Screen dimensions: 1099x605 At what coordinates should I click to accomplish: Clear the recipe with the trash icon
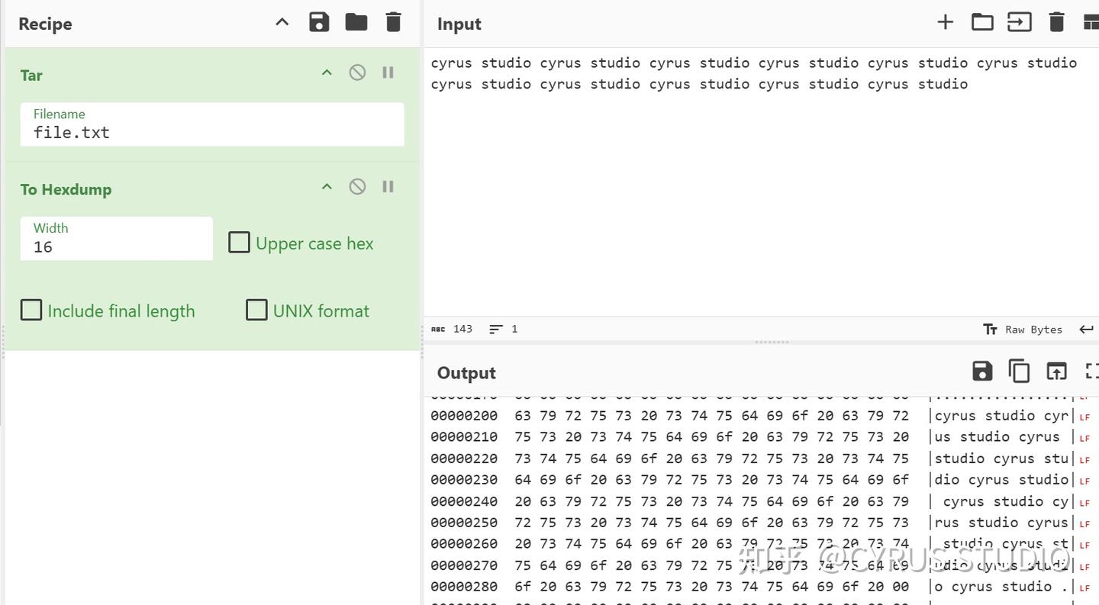click(393, 22)
